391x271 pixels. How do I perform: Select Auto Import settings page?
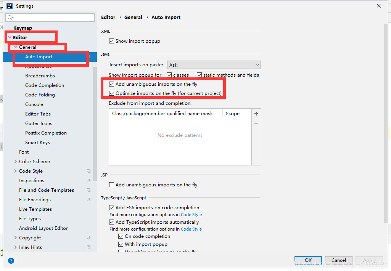click(x=39, y=57)
